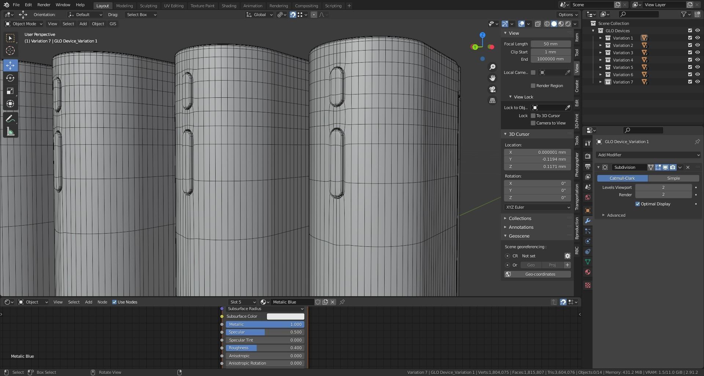Open the GIS viewport menu
Viewport: 704px width, 376px height.
(113, 24)
